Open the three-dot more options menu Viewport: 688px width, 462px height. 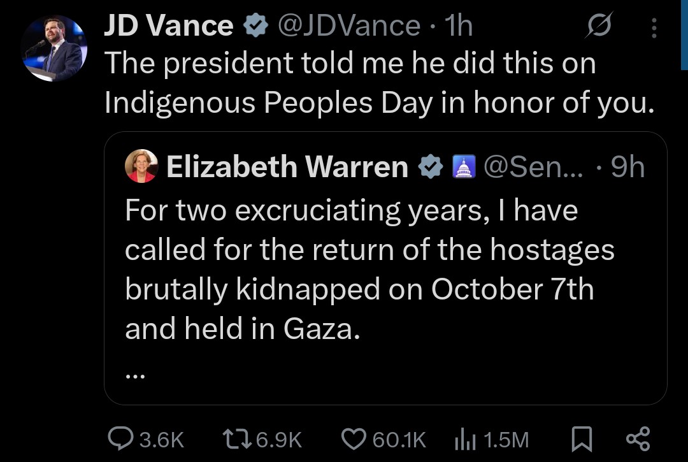coord(654,28)
